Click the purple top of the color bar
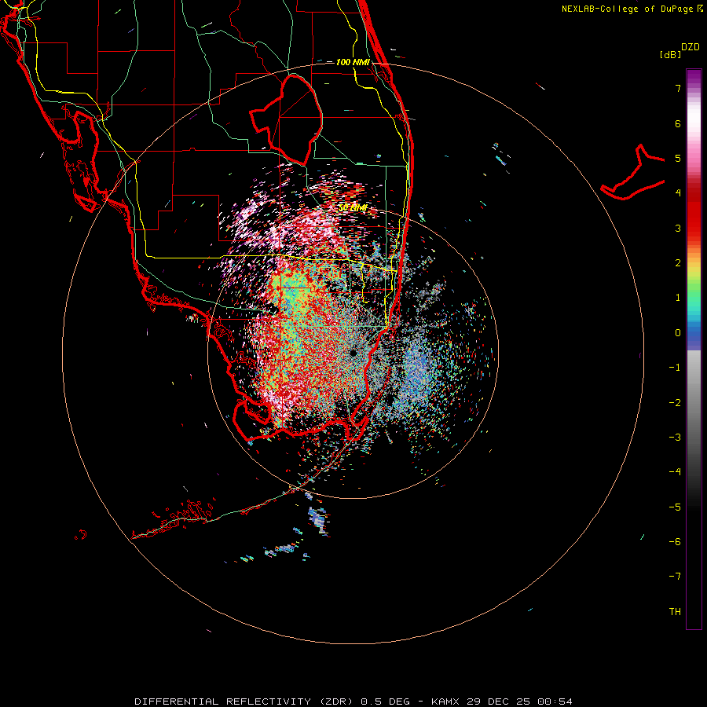This screenshot has width=707, height=707. point(694,75)
